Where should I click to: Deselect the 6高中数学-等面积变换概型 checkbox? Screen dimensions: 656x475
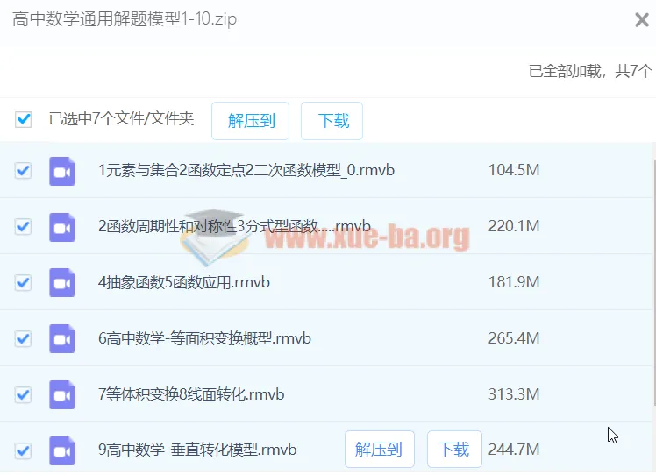tap(24, 338)
